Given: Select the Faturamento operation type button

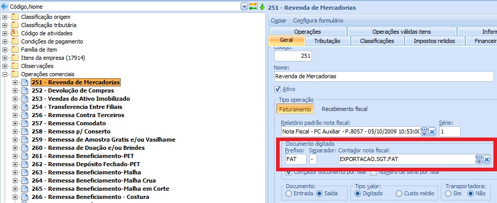Looking at the screenshot, I should [295, 109].
